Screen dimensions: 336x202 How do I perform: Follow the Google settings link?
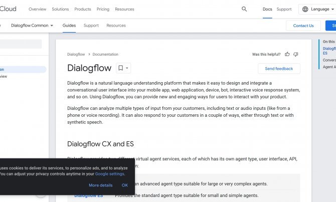click(x=109, y=174)
